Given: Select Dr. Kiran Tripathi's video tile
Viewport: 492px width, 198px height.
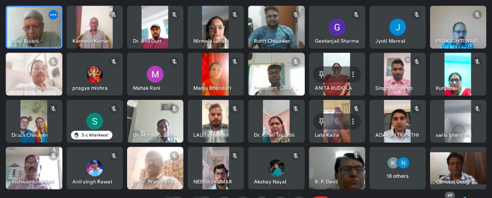Looking at the screenshot, I should pos(277,121).
